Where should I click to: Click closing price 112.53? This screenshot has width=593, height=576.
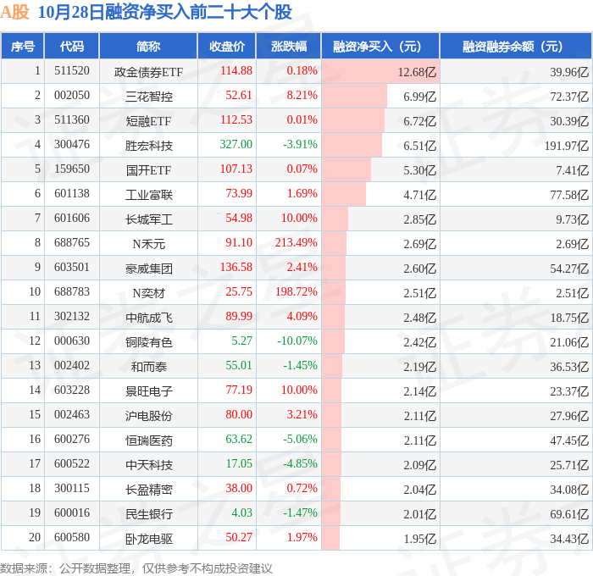[236, 120]
